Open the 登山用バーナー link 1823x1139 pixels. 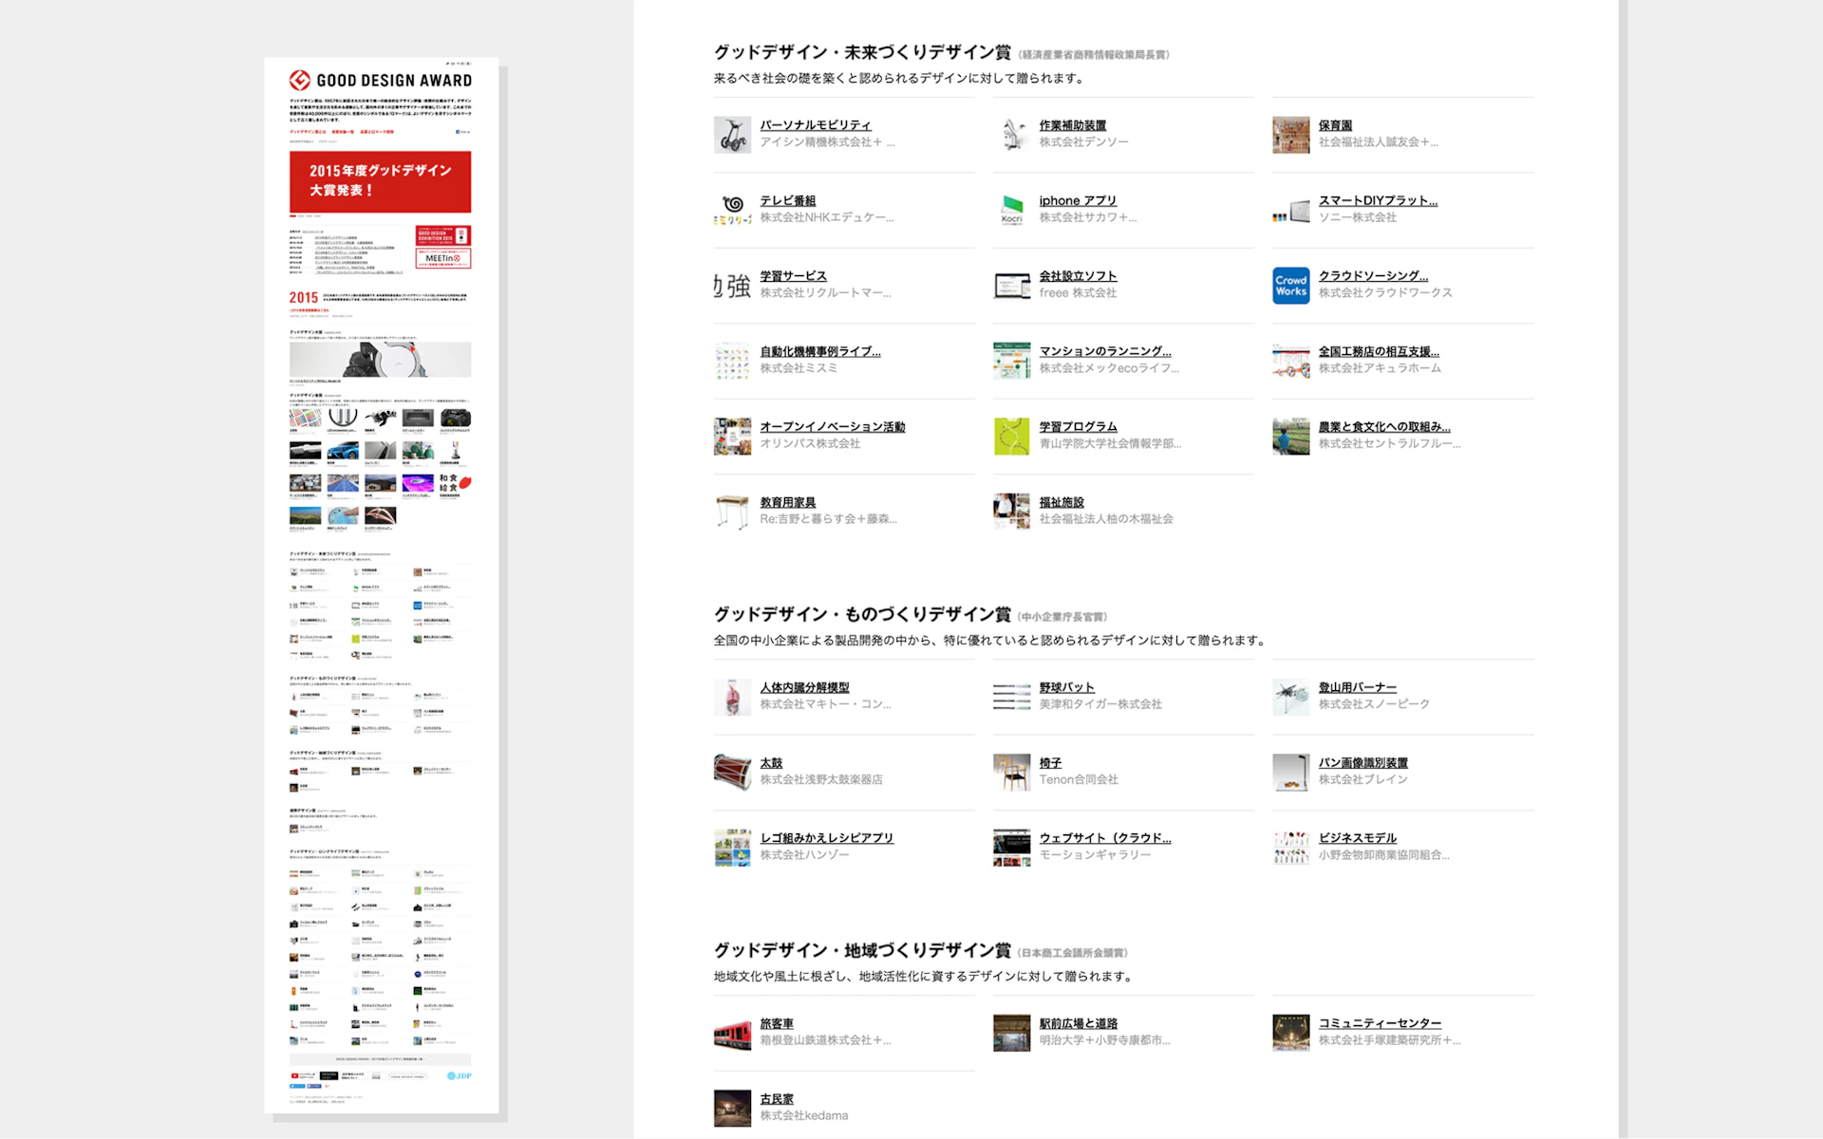[1357, 687]
